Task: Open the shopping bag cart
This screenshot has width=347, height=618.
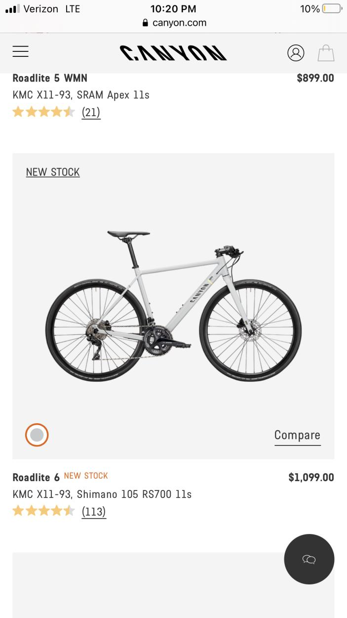Action: (326, 53)
